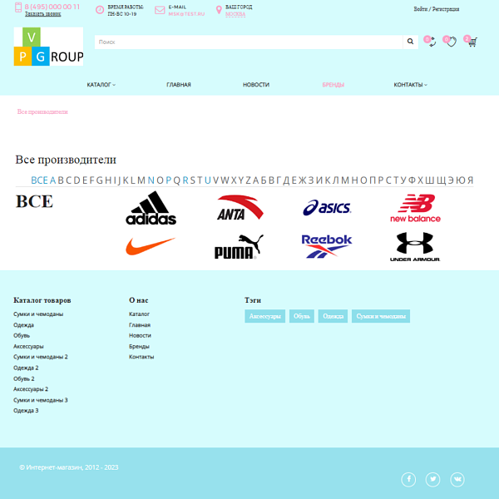Click the location pin icon
499x499 pixels.
[219, 10]
